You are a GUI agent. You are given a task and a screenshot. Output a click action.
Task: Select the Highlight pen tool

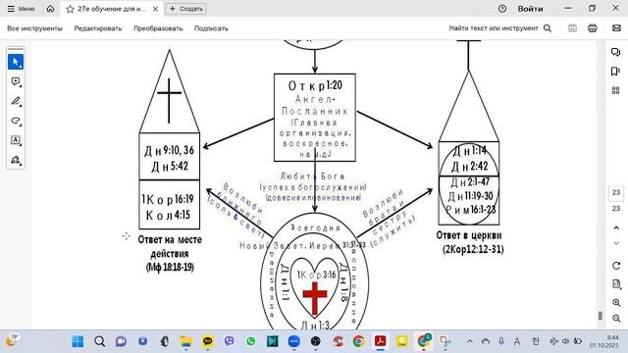coord(16,101)
